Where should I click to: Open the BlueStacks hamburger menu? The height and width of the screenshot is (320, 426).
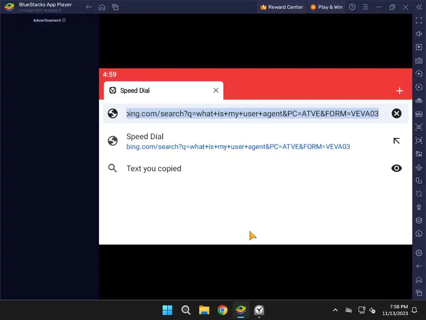point(366,7)
